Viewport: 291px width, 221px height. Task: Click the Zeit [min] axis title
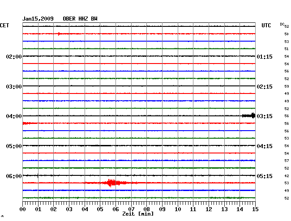tap(138, 214)
